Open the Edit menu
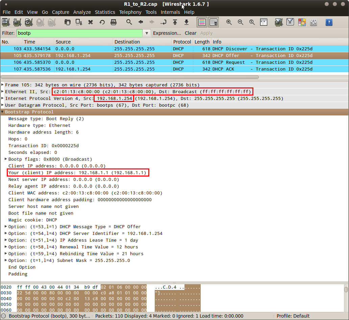349x320 pixels. [19, 12]
